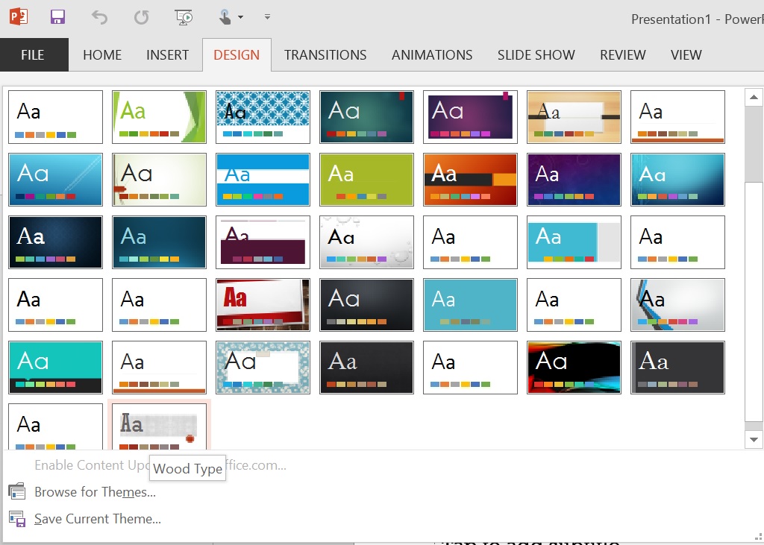
Task: Click the Redo (repeat) icon
Action: [x=141, y=18]
